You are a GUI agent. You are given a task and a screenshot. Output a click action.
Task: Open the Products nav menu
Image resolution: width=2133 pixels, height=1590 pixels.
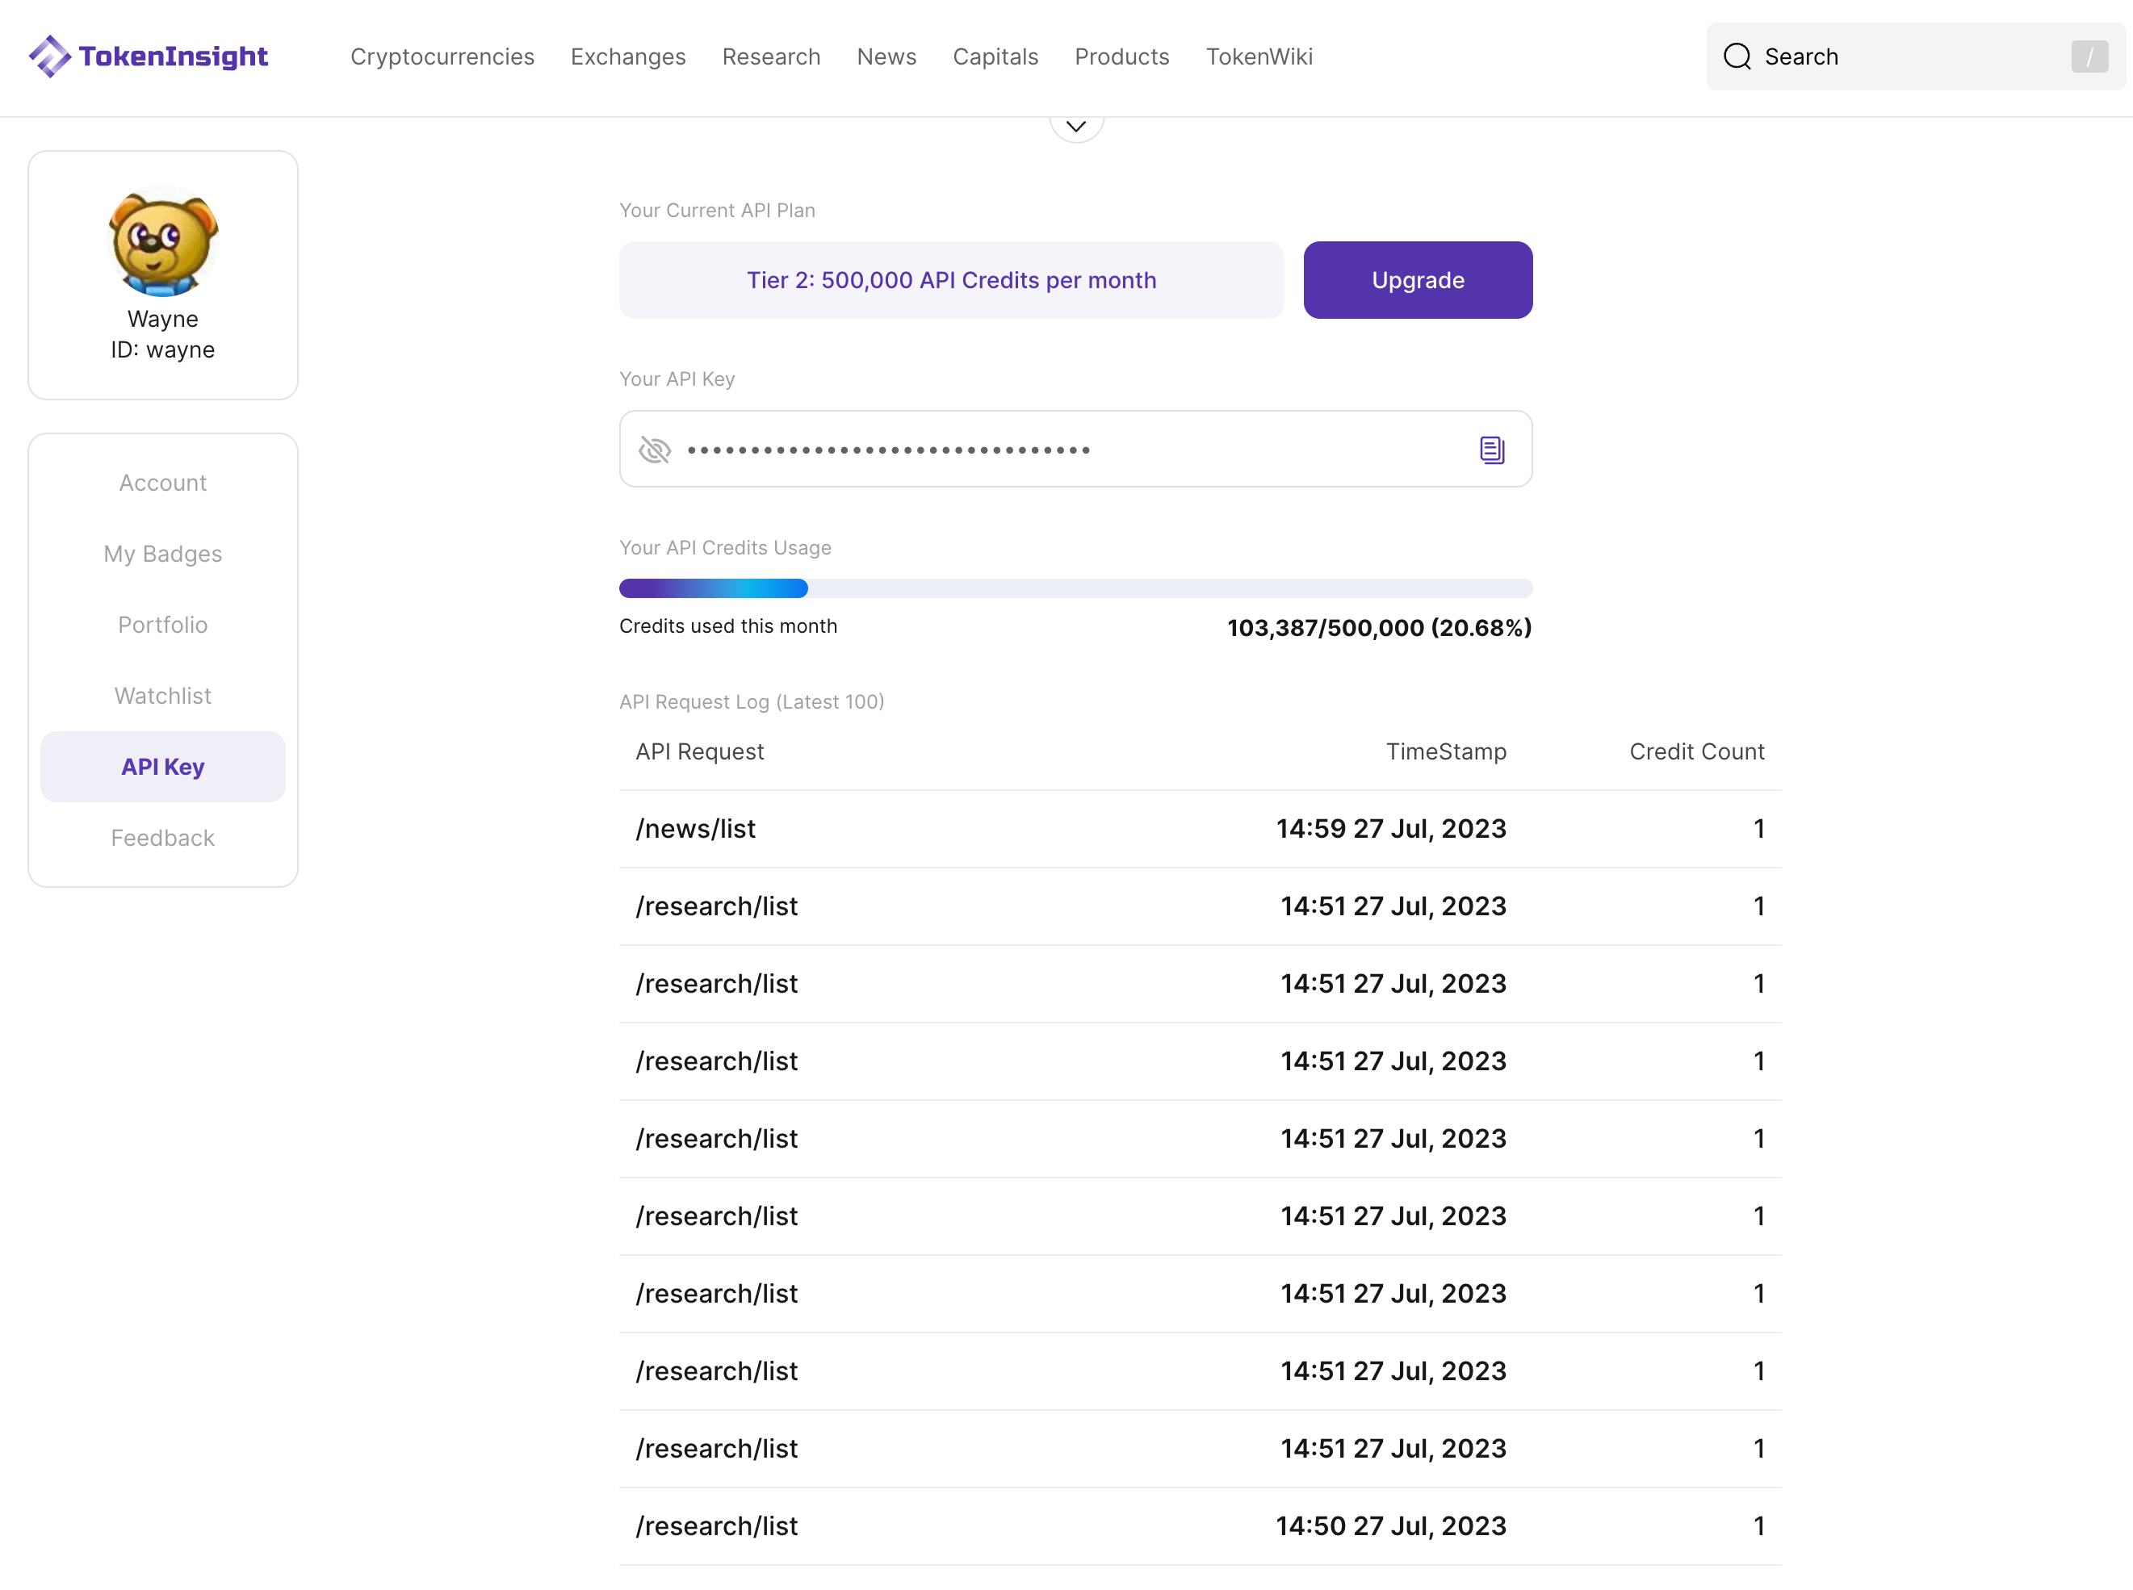1121,56
